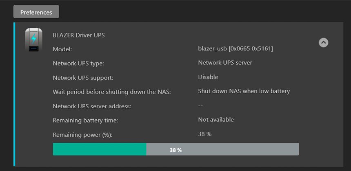Click the Network UPS support label
The height and width of the screenshot is (171, 351).
(x=83, y=78)
